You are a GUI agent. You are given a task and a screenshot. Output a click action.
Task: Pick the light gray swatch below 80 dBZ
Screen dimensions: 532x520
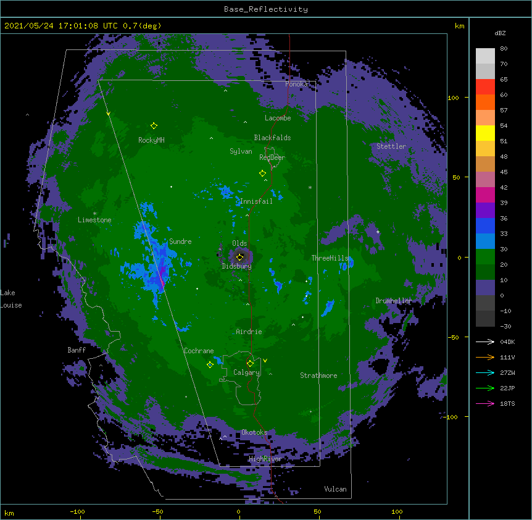point(485,56)
